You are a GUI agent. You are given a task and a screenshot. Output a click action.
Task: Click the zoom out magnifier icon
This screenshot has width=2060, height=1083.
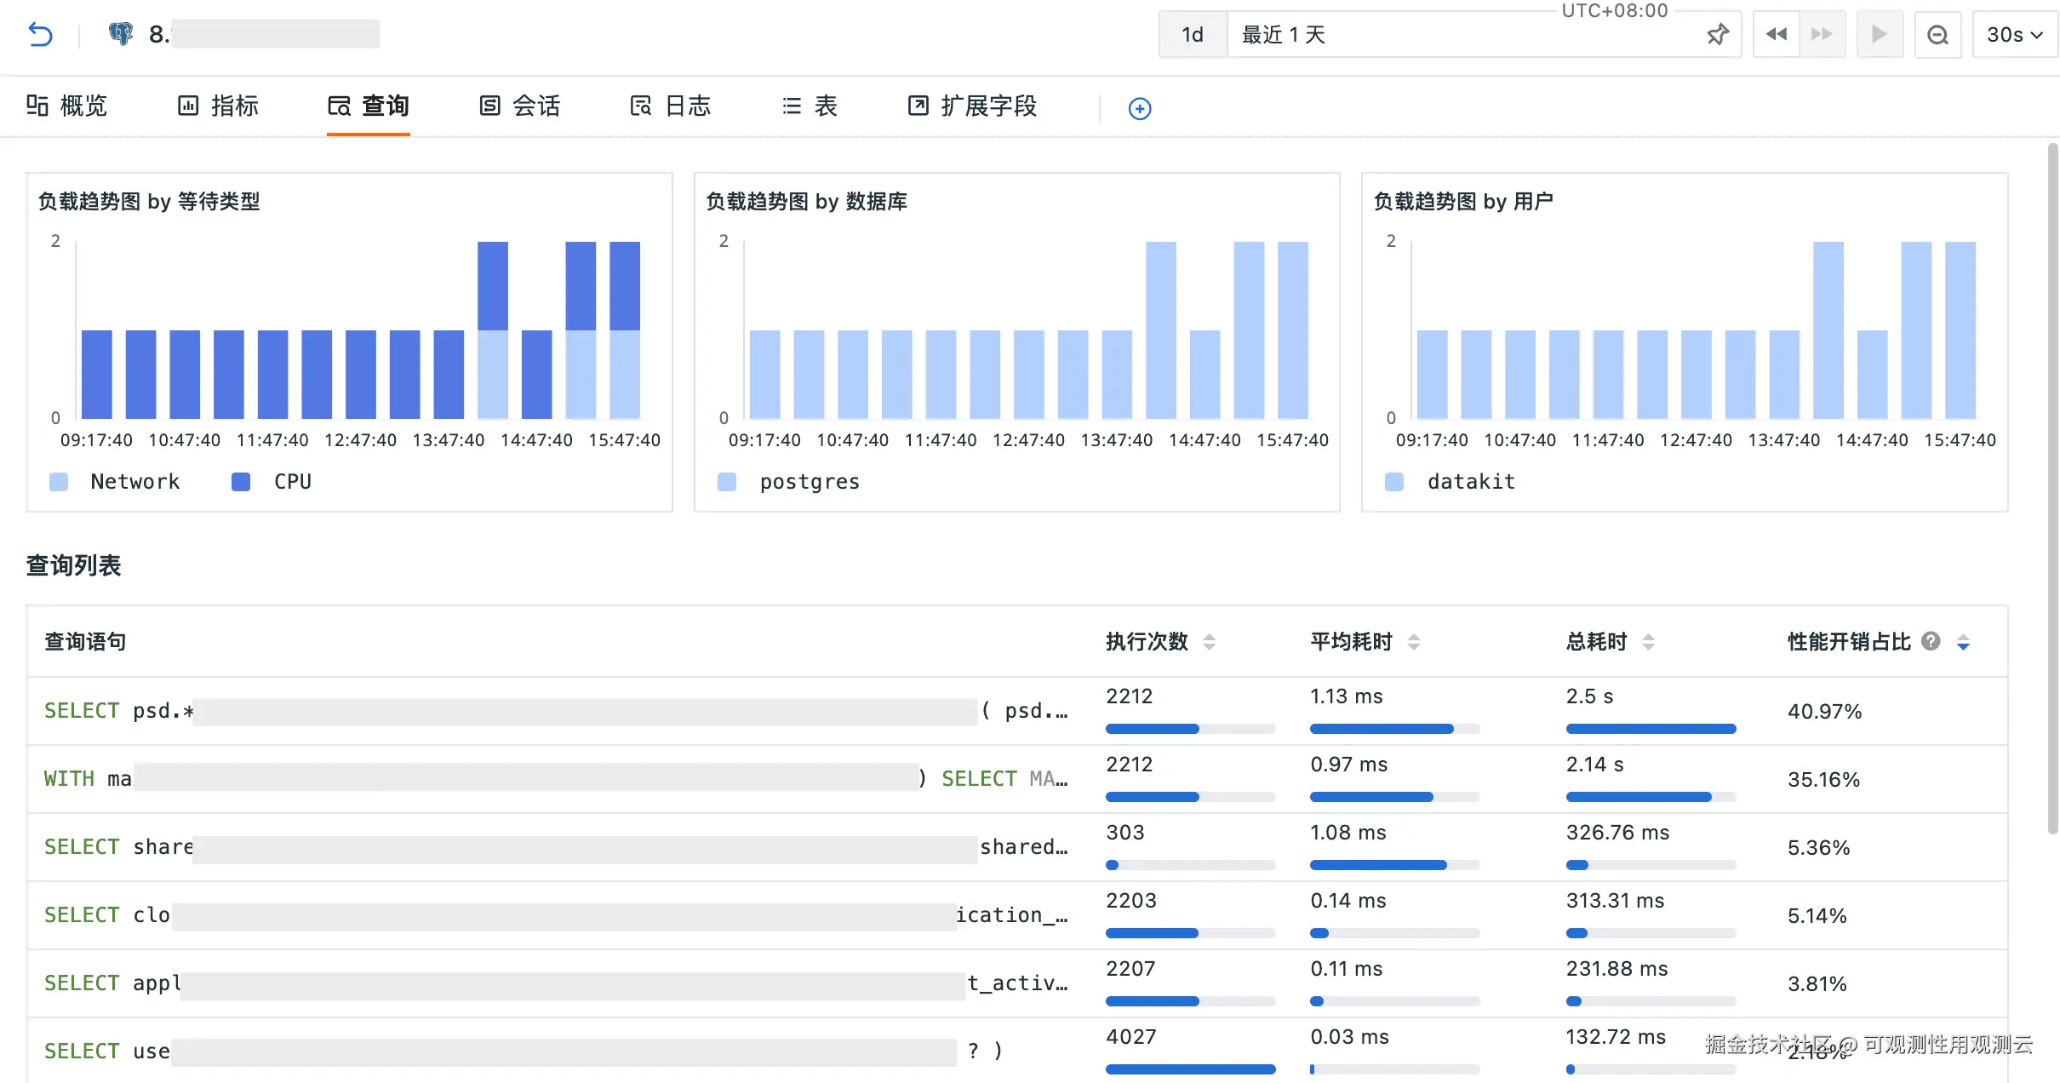coord(1937,35)
